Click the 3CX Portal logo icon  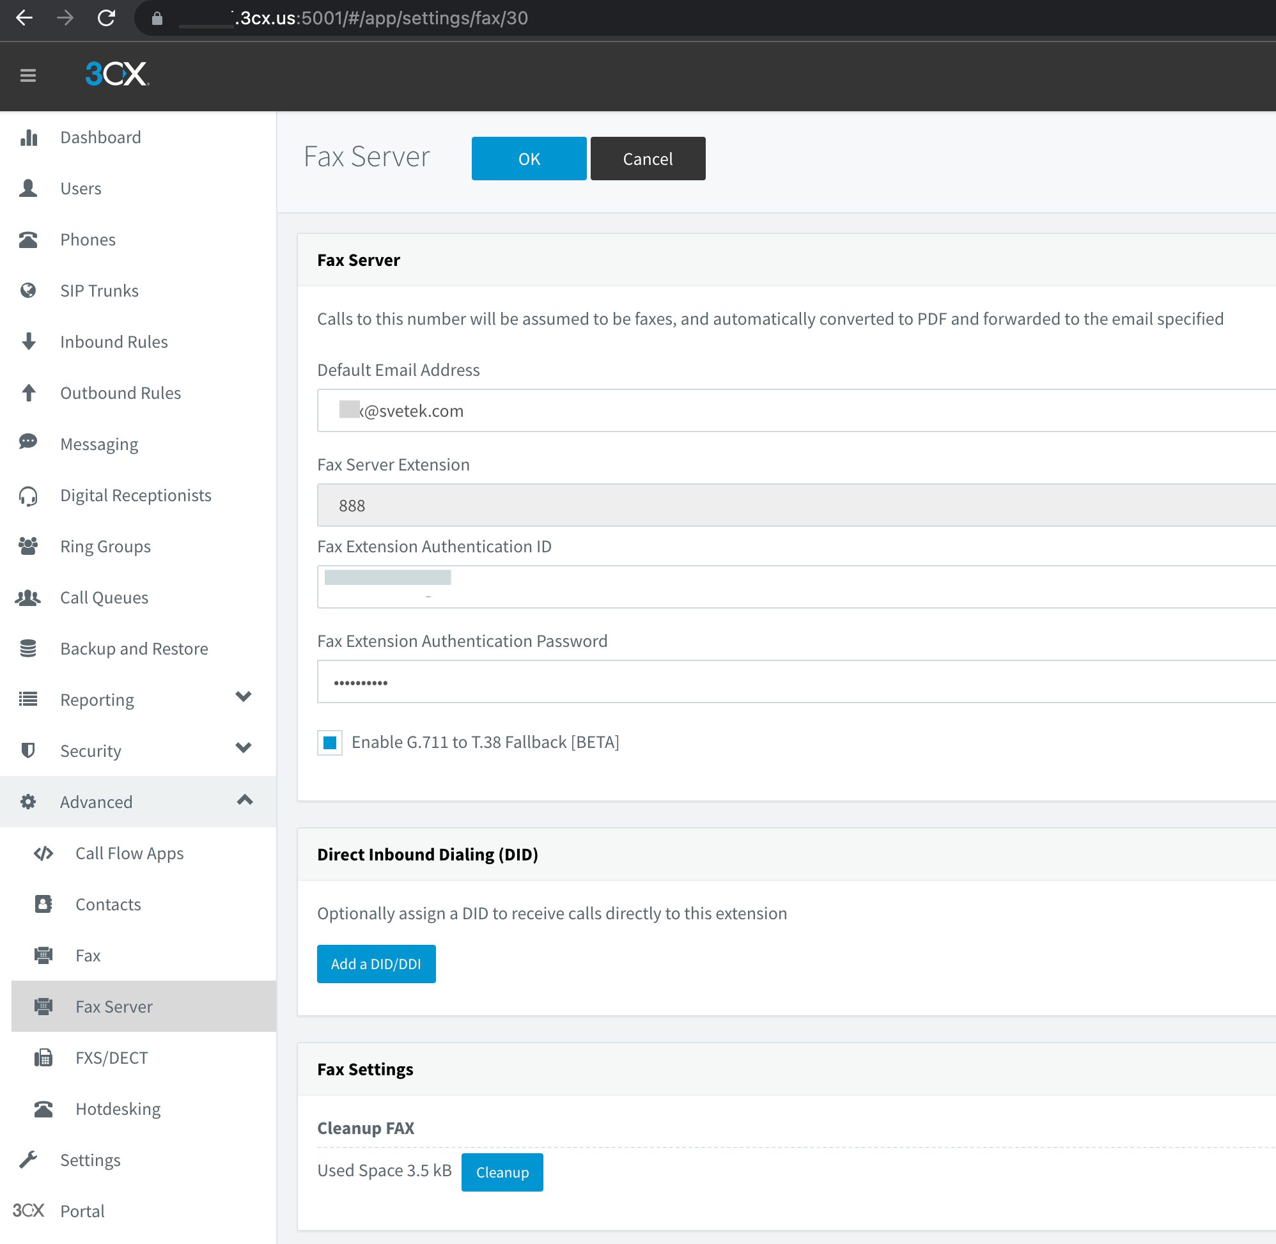[28, 1211]
